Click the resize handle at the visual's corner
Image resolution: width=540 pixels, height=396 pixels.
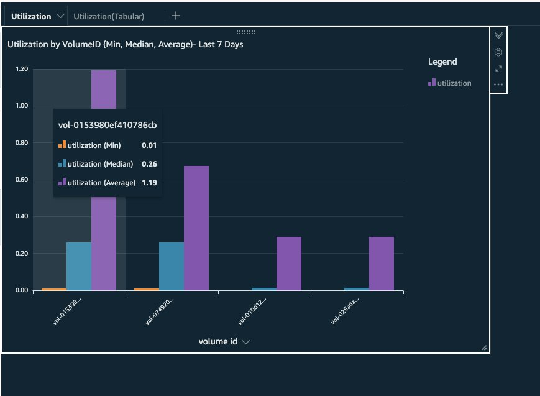point(483,349)
